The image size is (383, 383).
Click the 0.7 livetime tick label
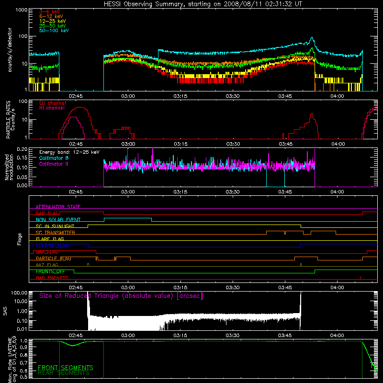coord(24,363)
